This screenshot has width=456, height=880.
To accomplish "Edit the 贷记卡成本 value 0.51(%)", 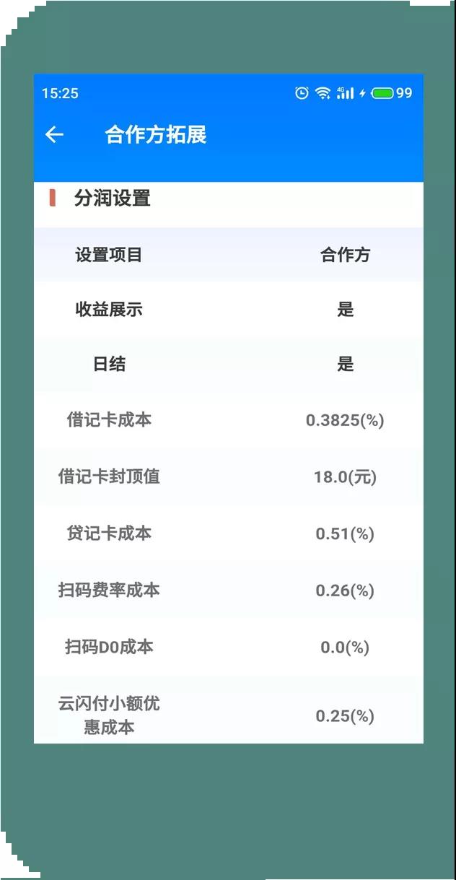I will click(x=345, y=534).
